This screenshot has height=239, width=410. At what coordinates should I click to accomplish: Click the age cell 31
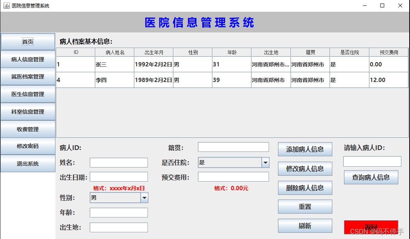point(232,64)
